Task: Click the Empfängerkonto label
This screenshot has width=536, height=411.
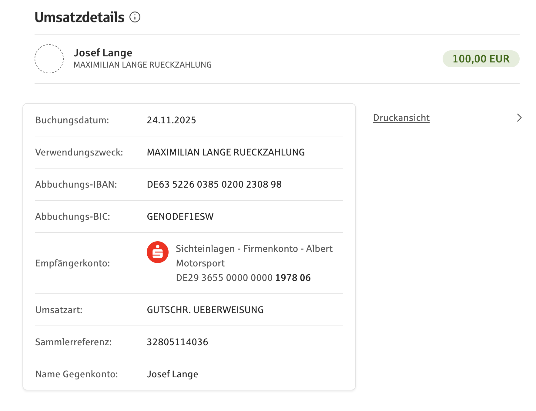Action: [72, 263]
